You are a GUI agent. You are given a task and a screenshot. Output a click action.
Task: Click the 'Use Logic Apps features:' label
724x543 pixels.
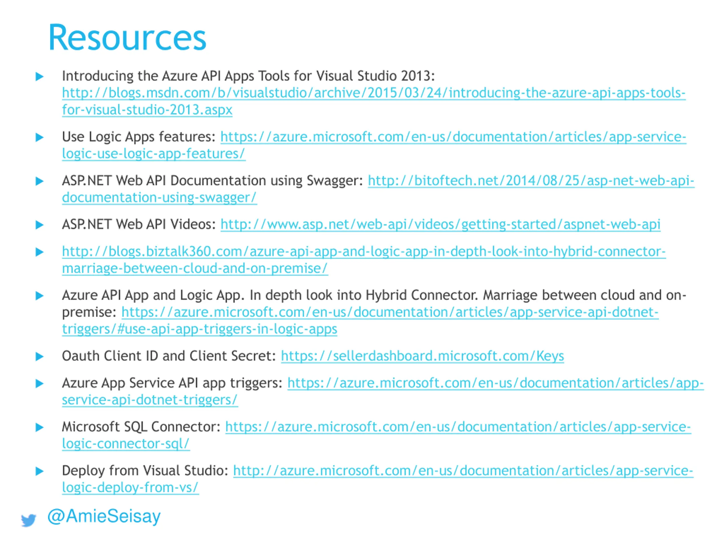click(x=139, y=137)
